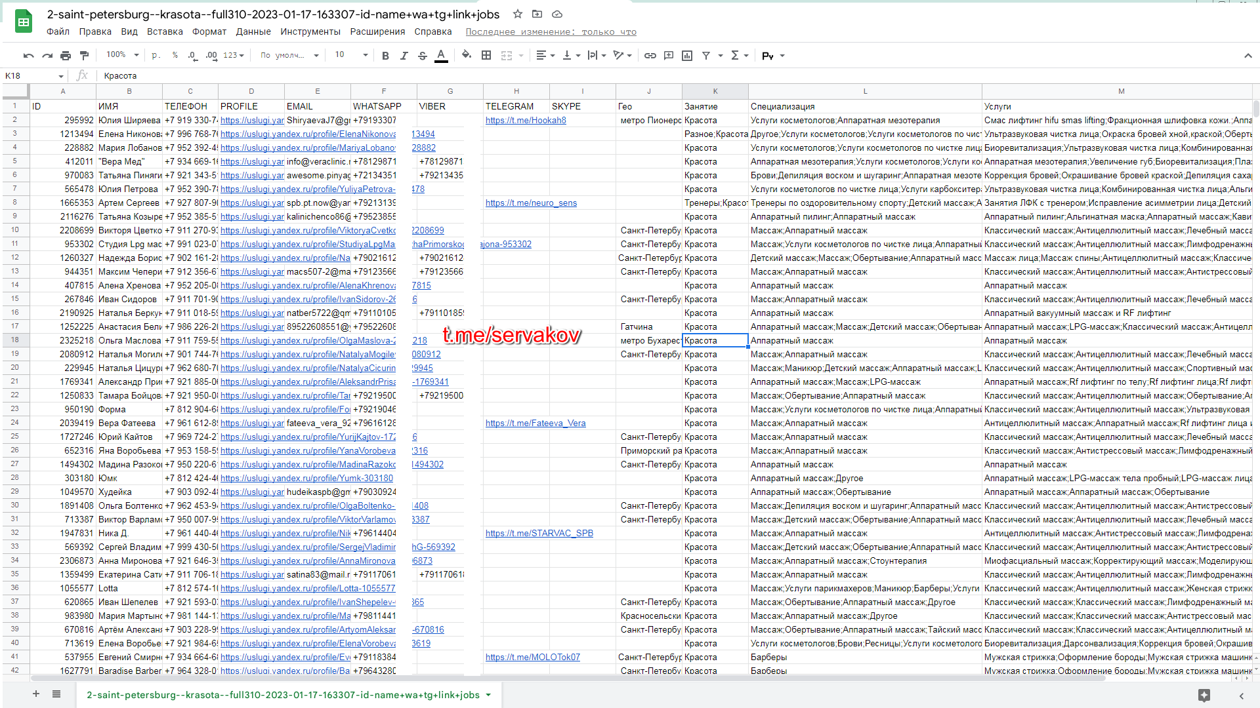Click the move to folder icon
The width and height of the screenshot is (1260, 708).
[x=537, y=14]
